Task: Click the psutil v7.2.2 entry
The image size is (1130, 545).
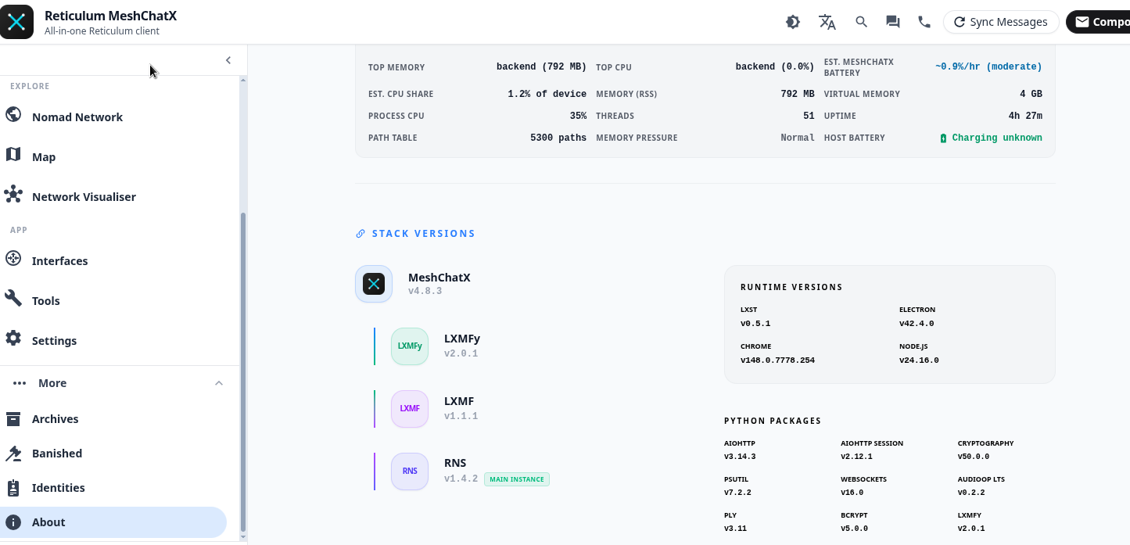Action: click(737, 486)
